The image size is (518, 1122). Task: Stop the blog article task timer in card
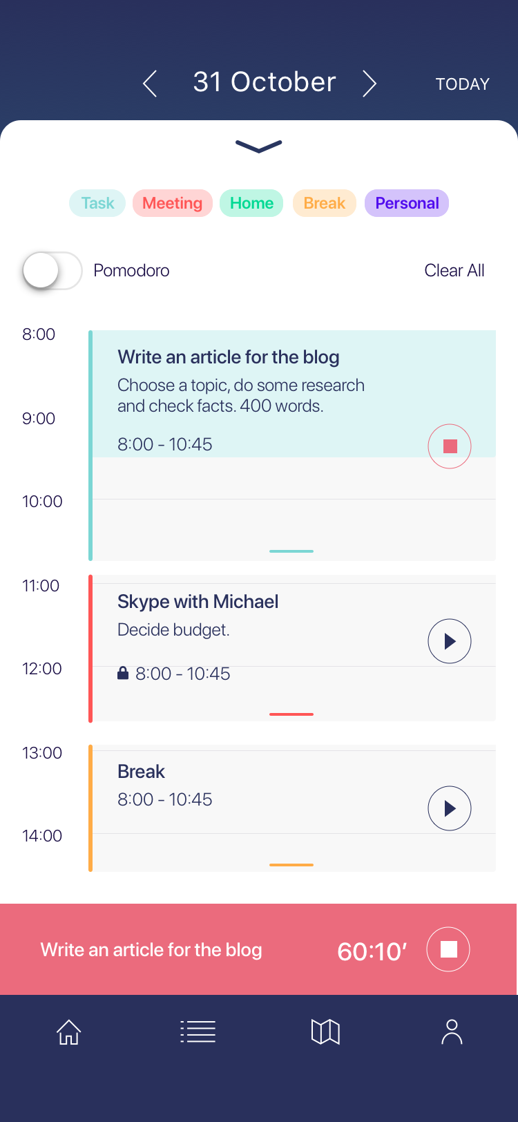coord(450,446)
